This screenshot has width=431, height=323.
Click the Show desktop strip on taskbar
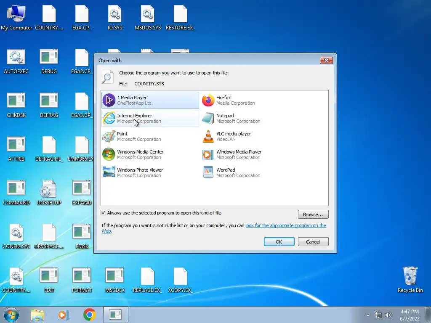[429, 315]
